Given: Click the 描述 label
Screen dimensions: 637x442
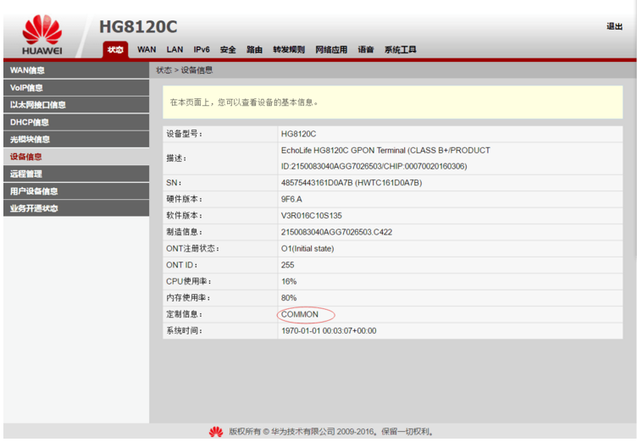Looking at the screenshot, I should (176, 158).
